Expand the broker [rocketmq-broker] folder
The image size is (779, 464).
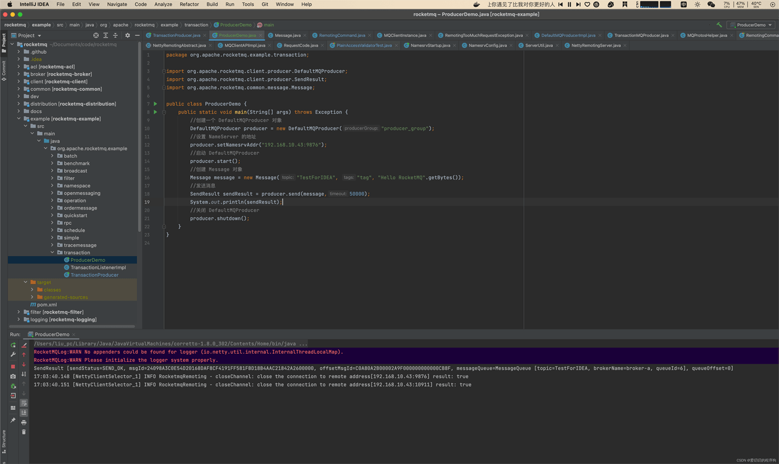(x=19, y=74)
